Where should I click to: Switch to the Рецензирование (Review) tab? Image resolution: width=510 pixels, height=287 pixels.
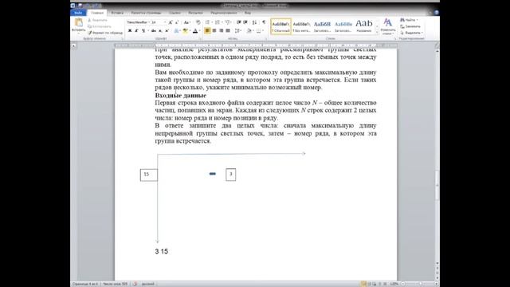(x=223, y=13)
